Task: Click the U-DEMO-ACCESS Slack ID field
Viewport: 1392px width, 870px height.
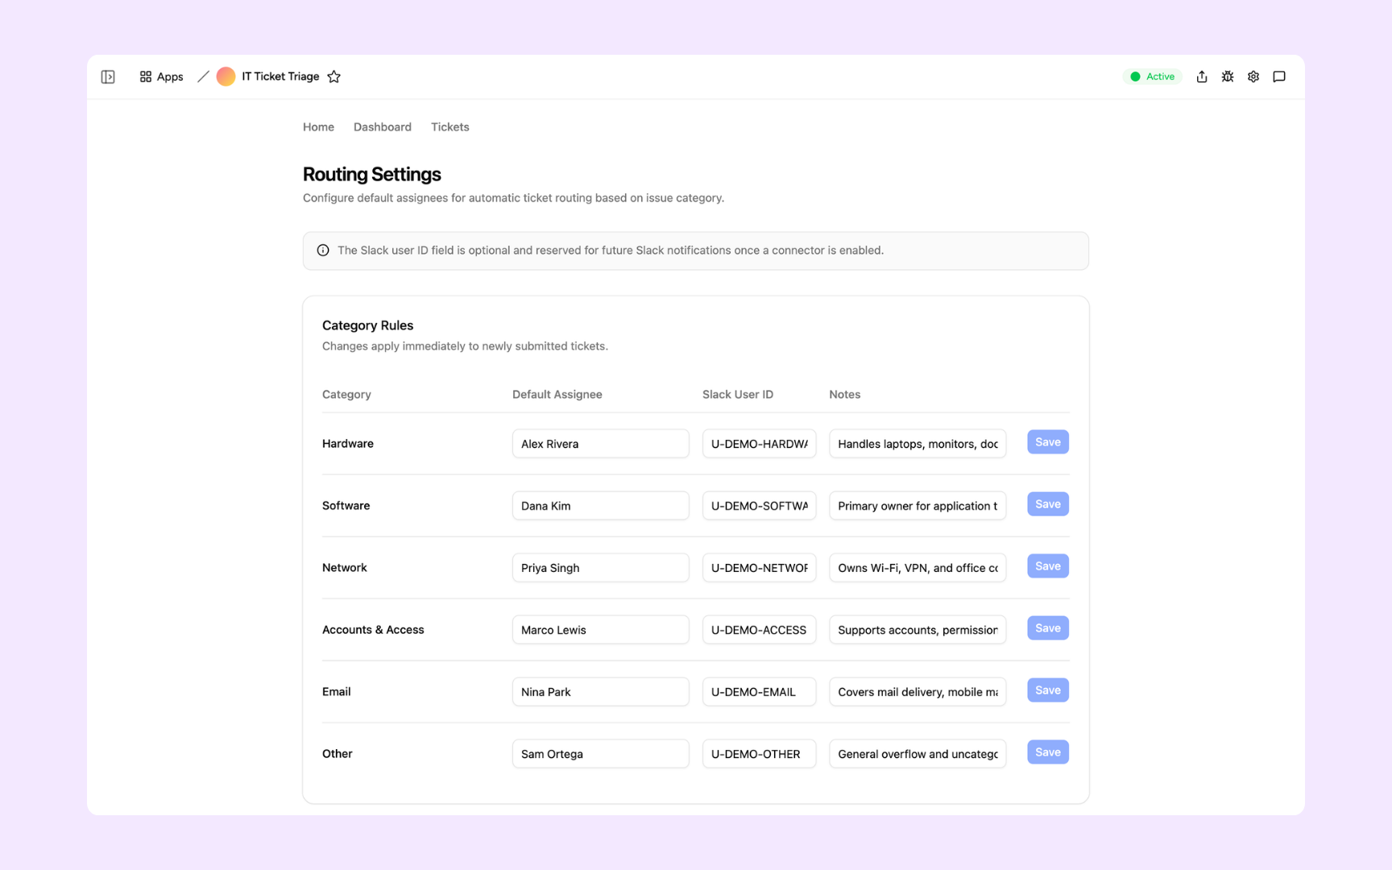Action: coord(760,630)
